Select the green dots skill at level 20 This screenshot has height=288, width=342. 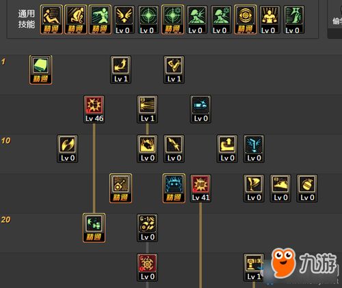[94, 228]
